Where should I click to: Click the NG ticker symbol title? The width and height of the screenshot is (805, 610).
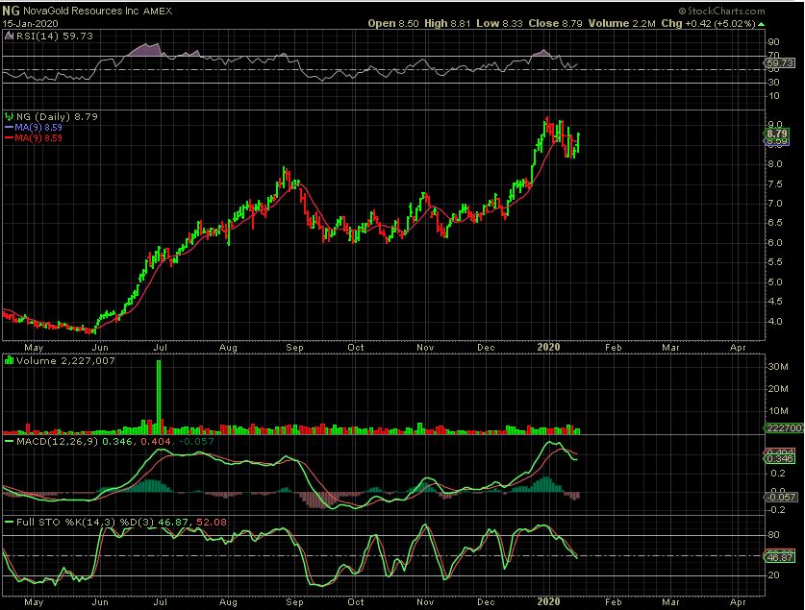tap(12, 9)
